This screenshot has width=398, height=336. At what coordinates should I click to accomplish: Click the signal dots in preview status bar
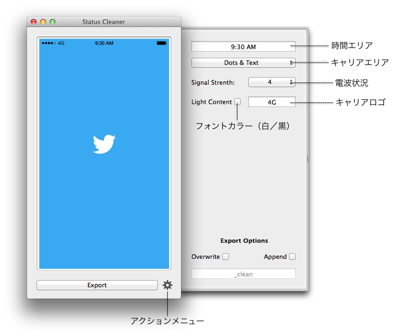point(49,43)
